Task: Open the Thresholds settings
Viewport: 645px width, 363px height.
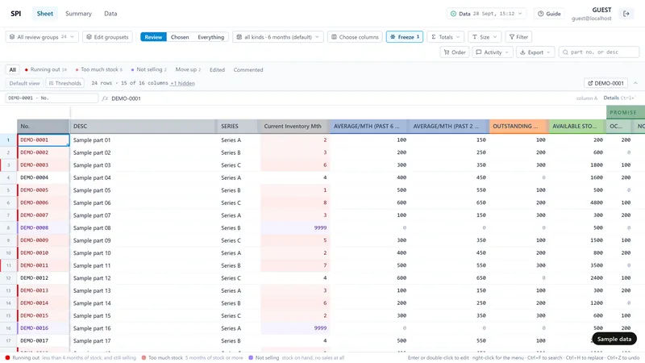Action: 65,83
